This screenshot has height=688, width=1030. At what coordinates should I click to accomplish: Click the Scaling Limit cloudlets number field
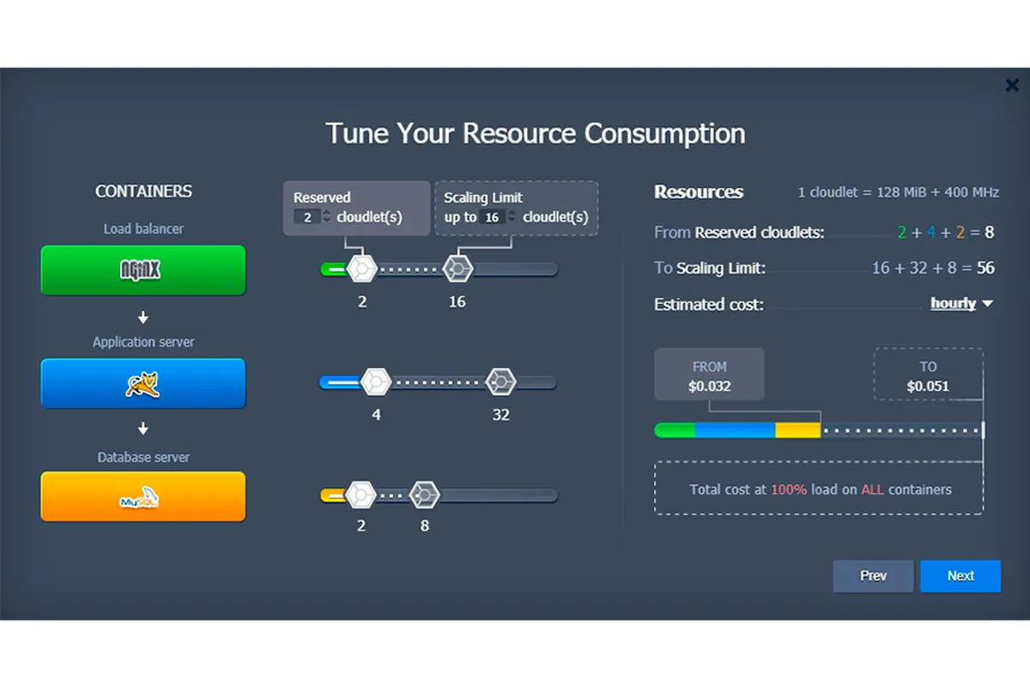pyautogui.click(x=492, y=217)
